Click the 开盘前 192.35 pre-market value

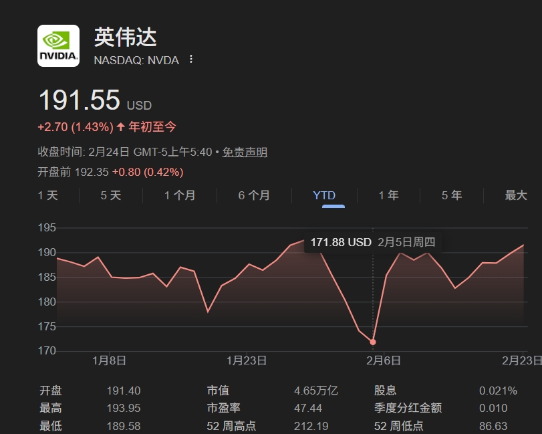click(x=73, y=172)
